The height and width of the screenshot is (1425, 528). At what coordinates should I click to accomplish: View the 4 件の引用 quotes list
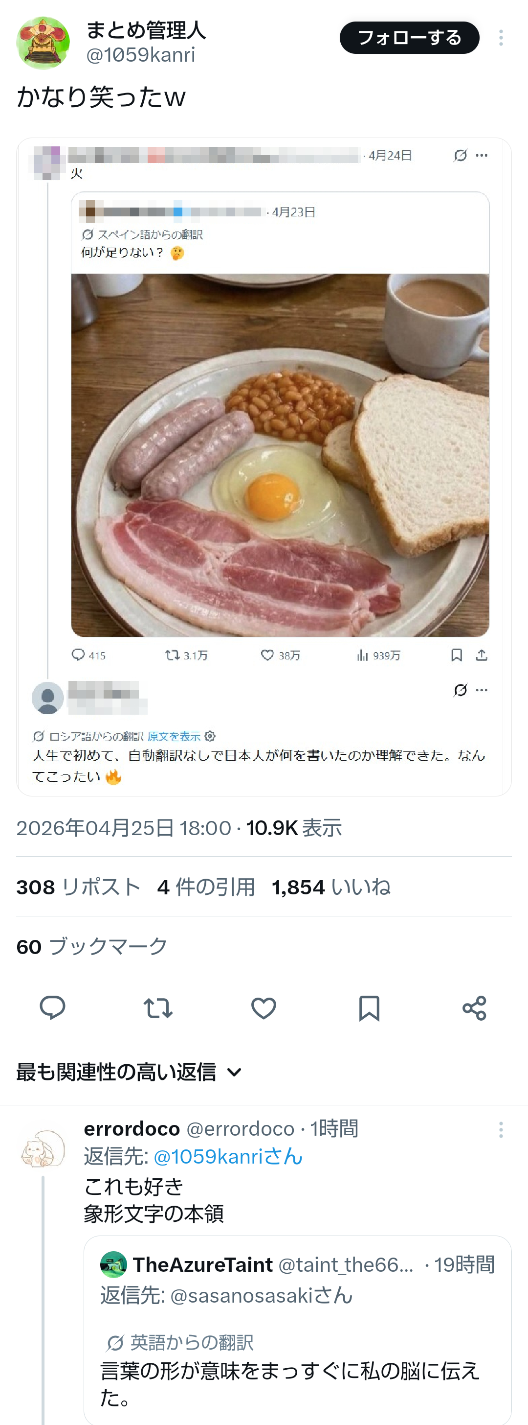(205, 887)
